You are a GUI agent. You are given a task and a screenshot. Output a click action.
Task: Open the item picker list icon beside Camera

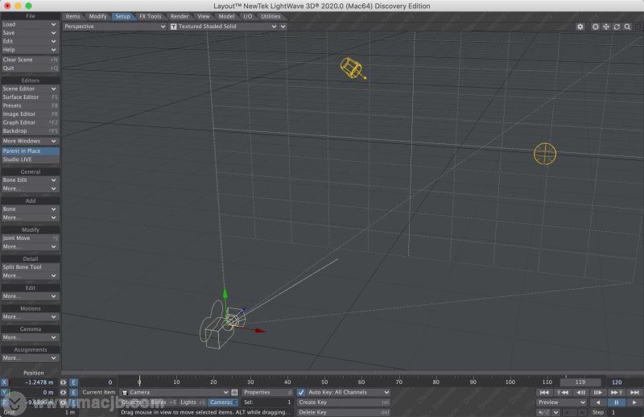click(x=234, y=392)
